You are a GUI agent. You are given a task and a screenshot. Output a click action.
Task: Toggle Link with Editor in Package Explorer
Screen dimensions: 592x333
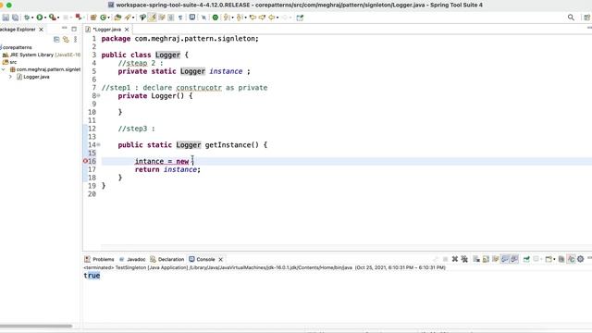[66, 39]
